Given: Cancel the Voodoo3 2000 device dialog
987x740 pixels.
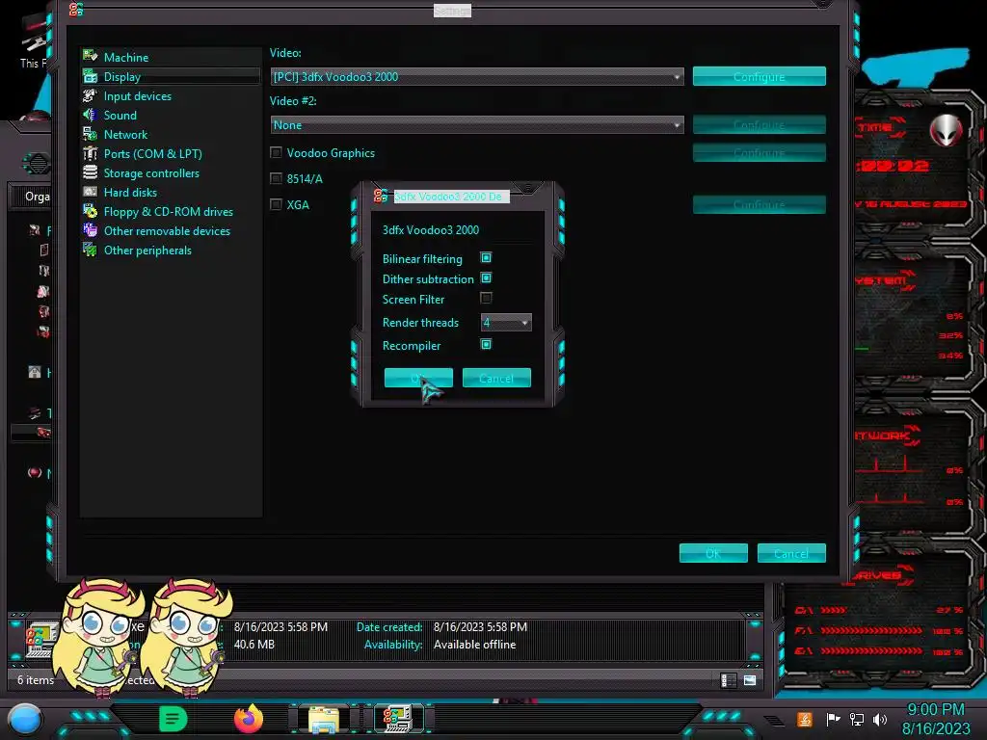Looking at the screenshot, I should (496, 378).
